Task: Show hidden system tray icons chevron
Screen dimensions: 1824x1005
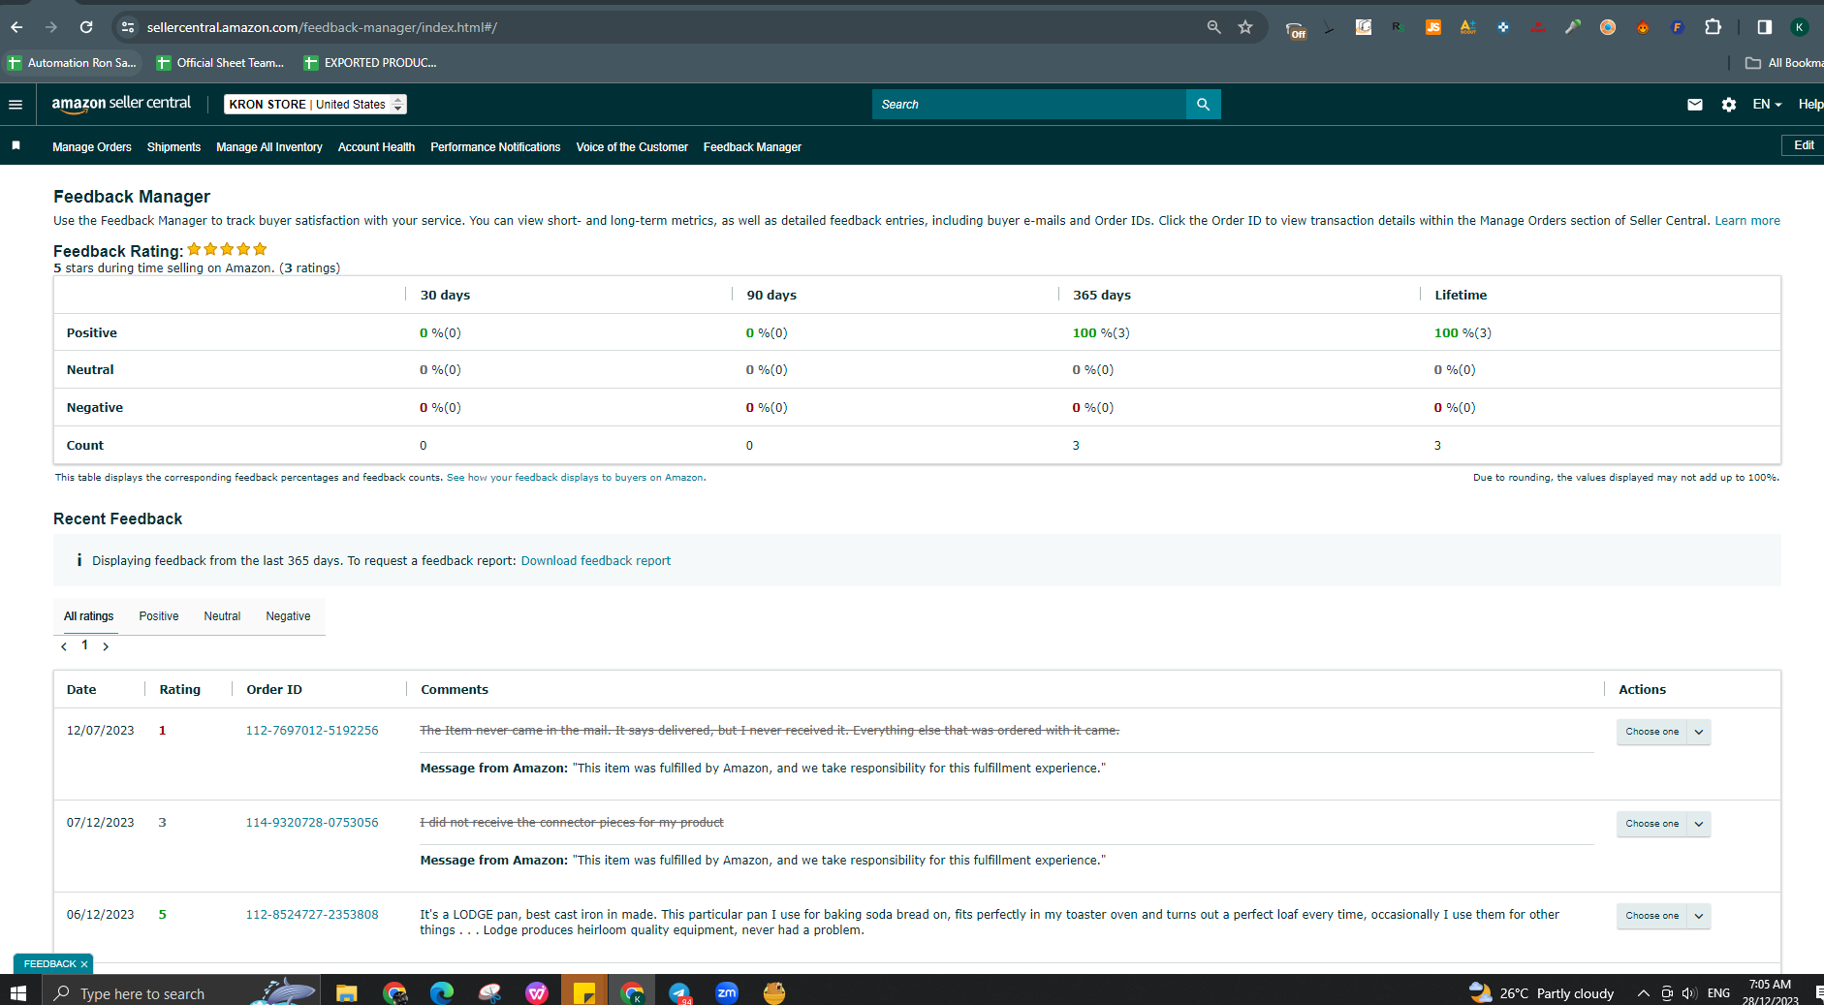Action: pos(1643,992)
